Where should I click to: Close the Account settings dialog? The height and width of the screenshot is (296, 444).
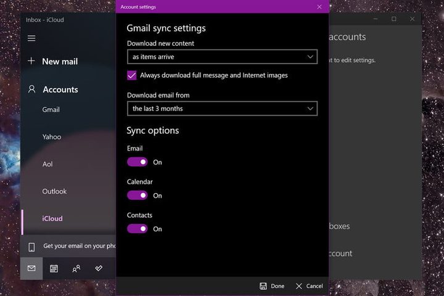click(319, 7)
